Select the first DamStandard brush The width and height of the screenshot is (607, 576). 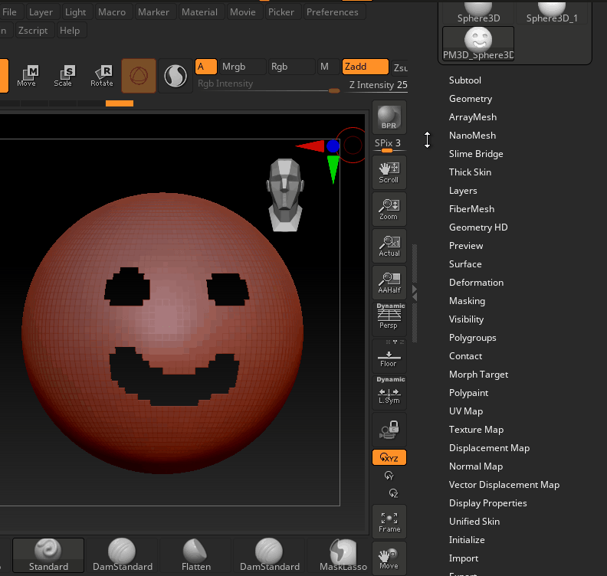click(123, 555)
